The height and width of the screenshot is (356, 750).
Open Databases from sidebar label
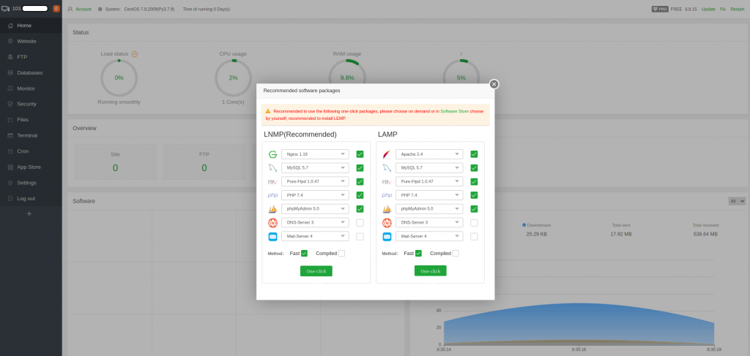[x=29, y=73]
